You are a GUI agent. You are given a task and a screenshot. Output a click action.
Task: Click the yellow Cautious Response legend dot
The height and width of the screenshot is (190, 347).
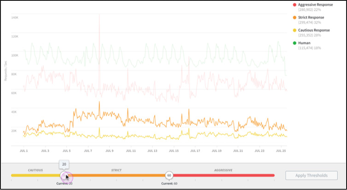(x=295, y=30)
